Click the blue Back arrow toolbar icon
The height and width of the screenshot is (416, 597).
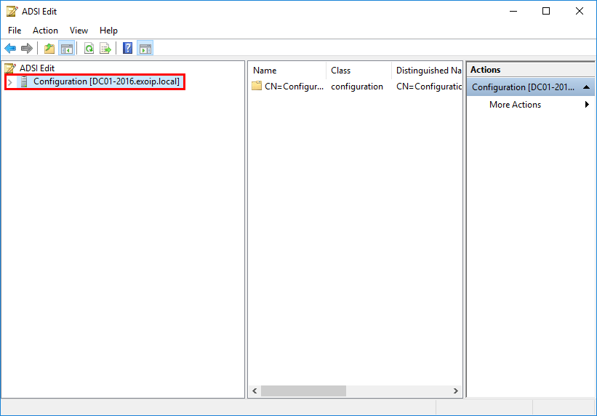(x=10, y=49)
